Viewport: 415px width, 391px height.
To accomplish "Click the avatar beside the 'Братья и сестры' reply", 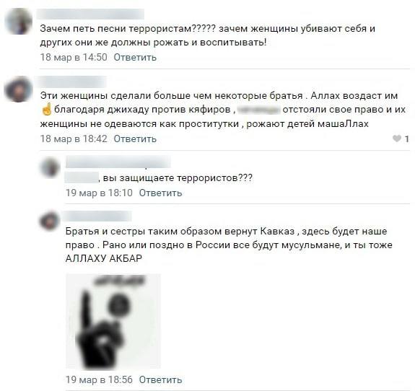I will coord(50,221).
